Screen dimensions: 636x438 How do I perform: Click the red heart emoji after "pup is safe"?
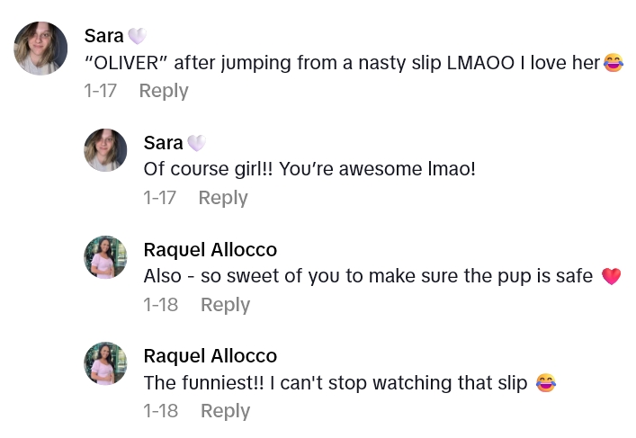tap(612, 276)
